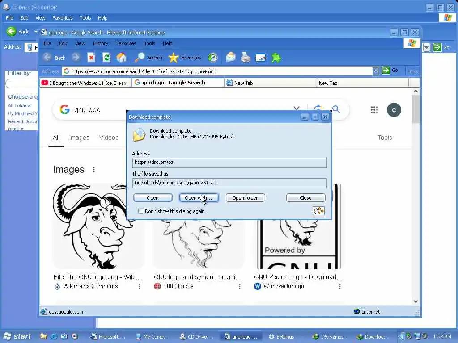Select the Images tab in Google results
458x343 pixels.
[x=79, y=138]
